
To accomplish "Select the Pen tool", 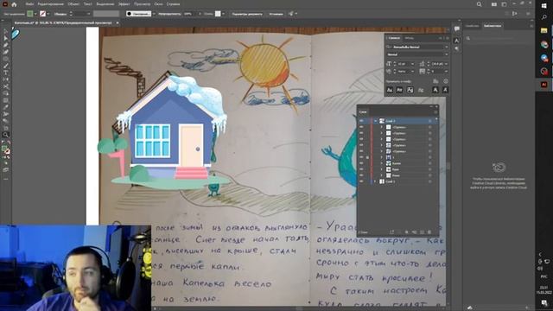I will pos(6,45).
